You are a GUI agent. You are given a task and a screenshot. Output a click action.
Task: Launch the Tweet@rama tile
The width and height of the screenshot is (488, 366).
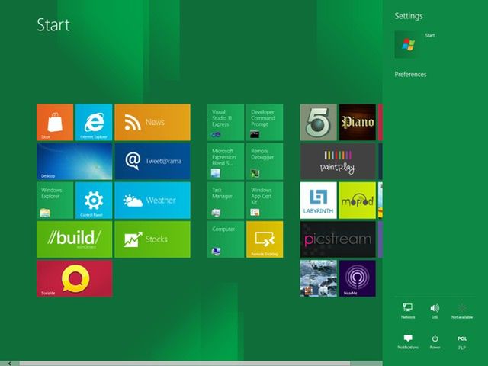pos(152,161)
